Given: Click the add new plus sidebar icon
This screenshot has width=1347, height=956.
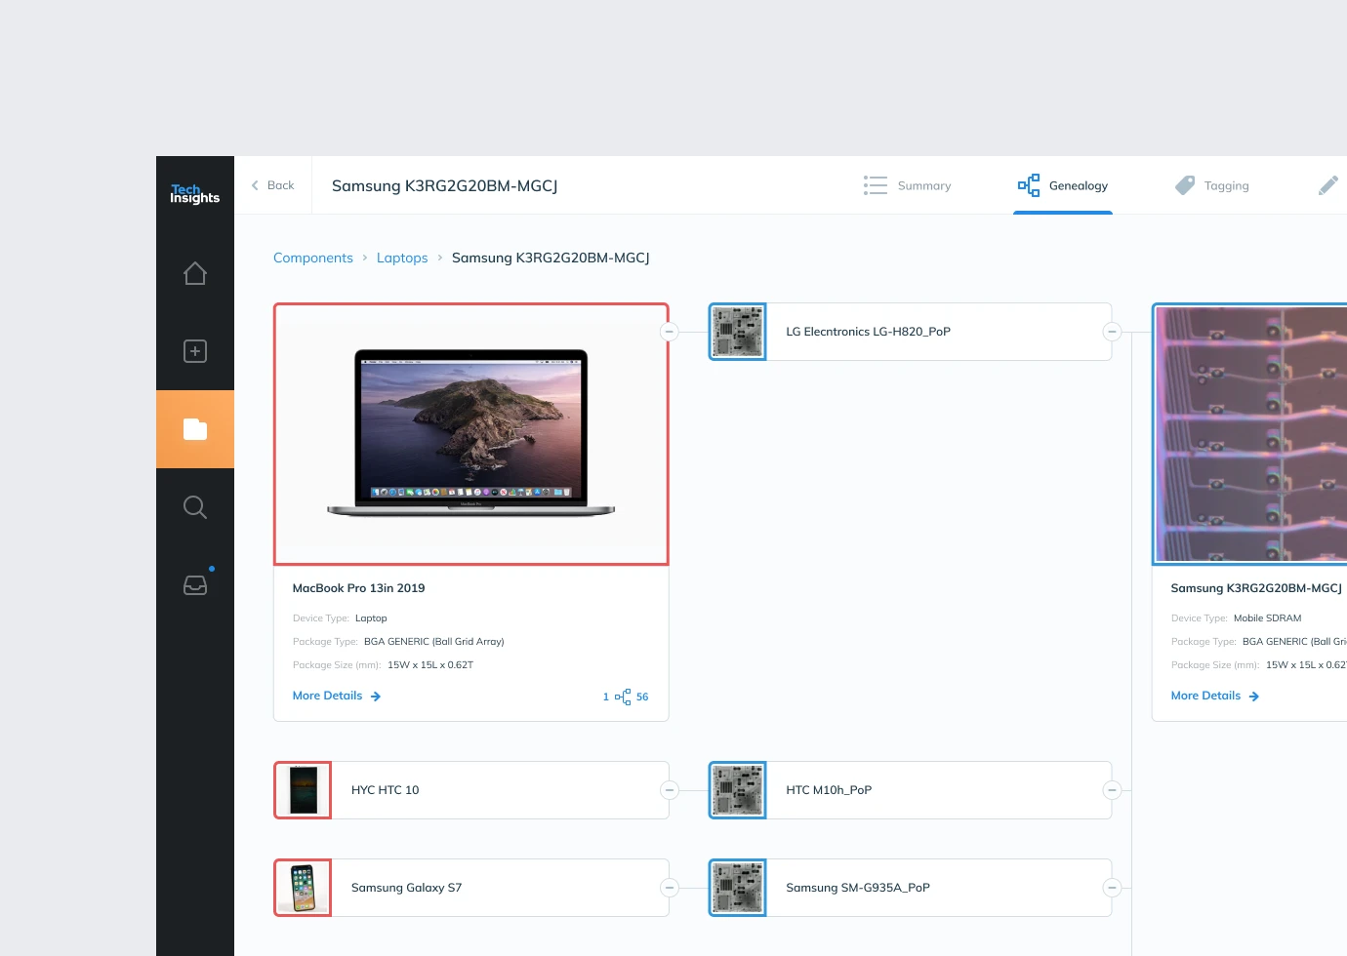Looking at the screenshot, I should (x=195, y=351).
